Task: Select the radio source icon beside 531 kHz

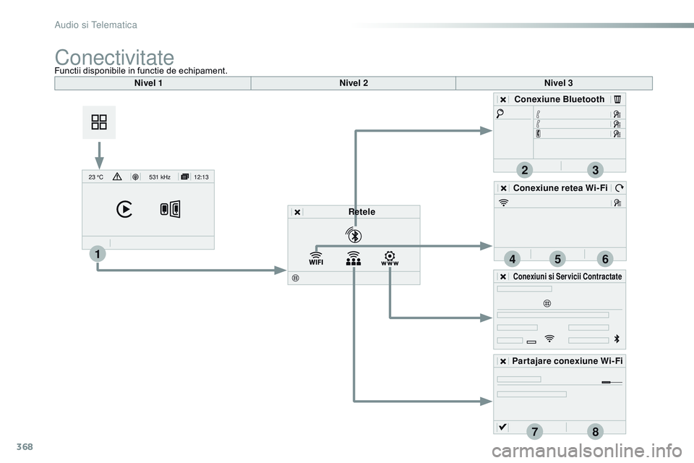Action: pos(135,177)
